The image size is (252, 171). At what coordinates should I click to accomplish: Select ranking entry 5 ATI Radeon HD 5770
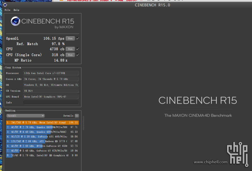[x=42, y=141]
